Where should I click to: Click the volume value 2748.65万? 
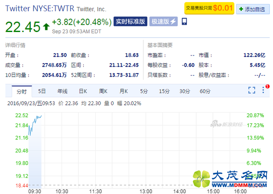[x=54, y=65]
